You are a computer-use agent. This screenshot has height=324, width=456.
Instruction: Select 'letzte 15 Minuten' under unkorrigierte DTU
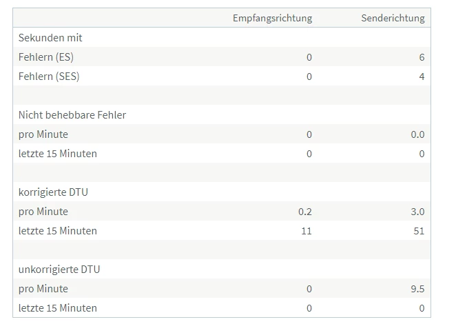click(58, 308)
